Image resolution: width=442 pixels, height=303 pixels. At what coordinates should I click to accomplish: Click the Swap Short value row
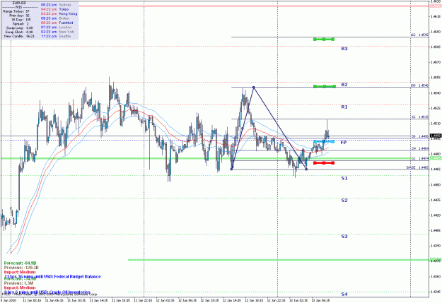(x=19, y=32)
